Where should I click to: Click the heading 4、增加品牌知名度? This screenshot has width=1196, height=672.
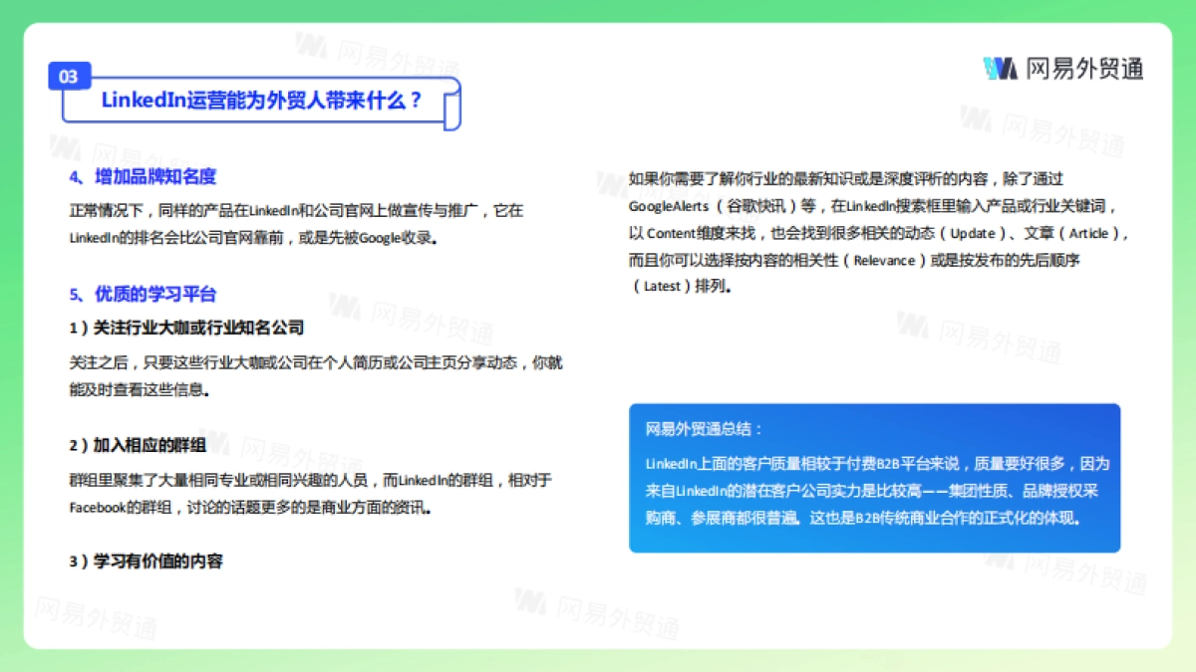(x=144, y=177)
